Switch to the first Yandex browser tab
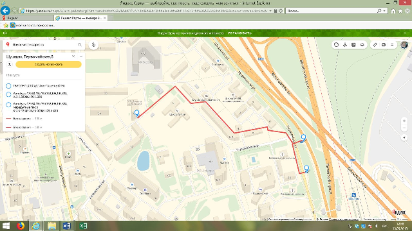The width and height of the screenshot is (412, 231). point(27,18)
